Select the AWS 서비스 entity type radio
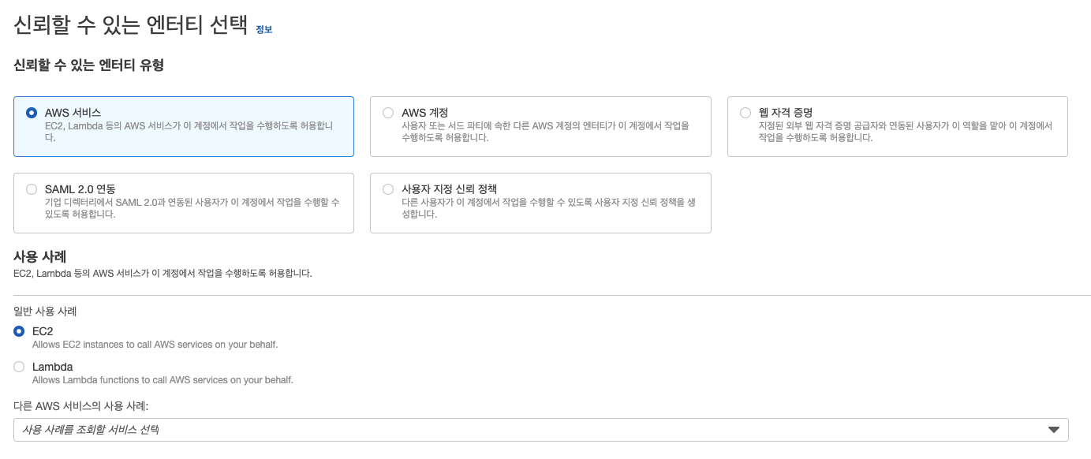1091x459 pixels. tap(32, 113)
